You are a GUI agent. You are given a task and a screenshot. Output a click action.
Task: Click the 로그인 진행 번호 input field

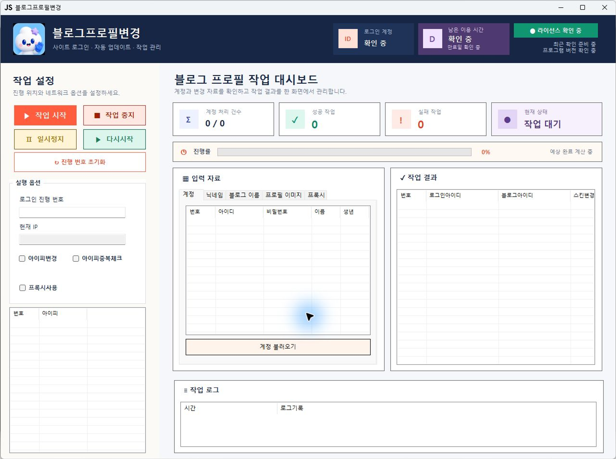coord(72,213)
